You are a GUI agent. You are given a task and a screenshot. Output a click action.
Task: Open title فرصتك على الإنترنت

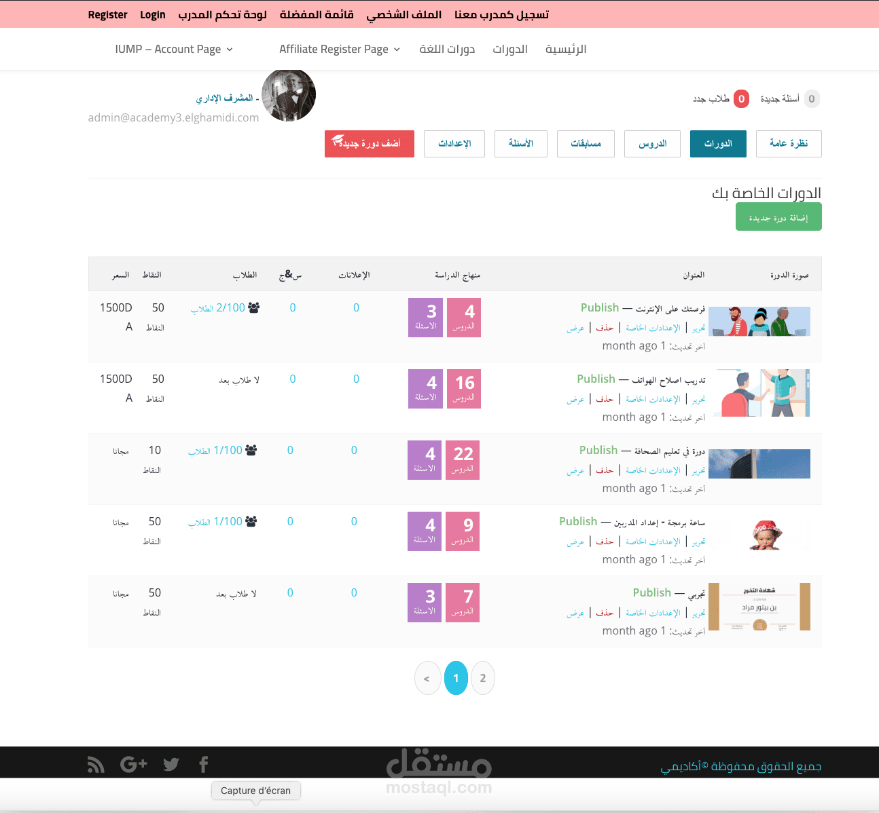670,309
